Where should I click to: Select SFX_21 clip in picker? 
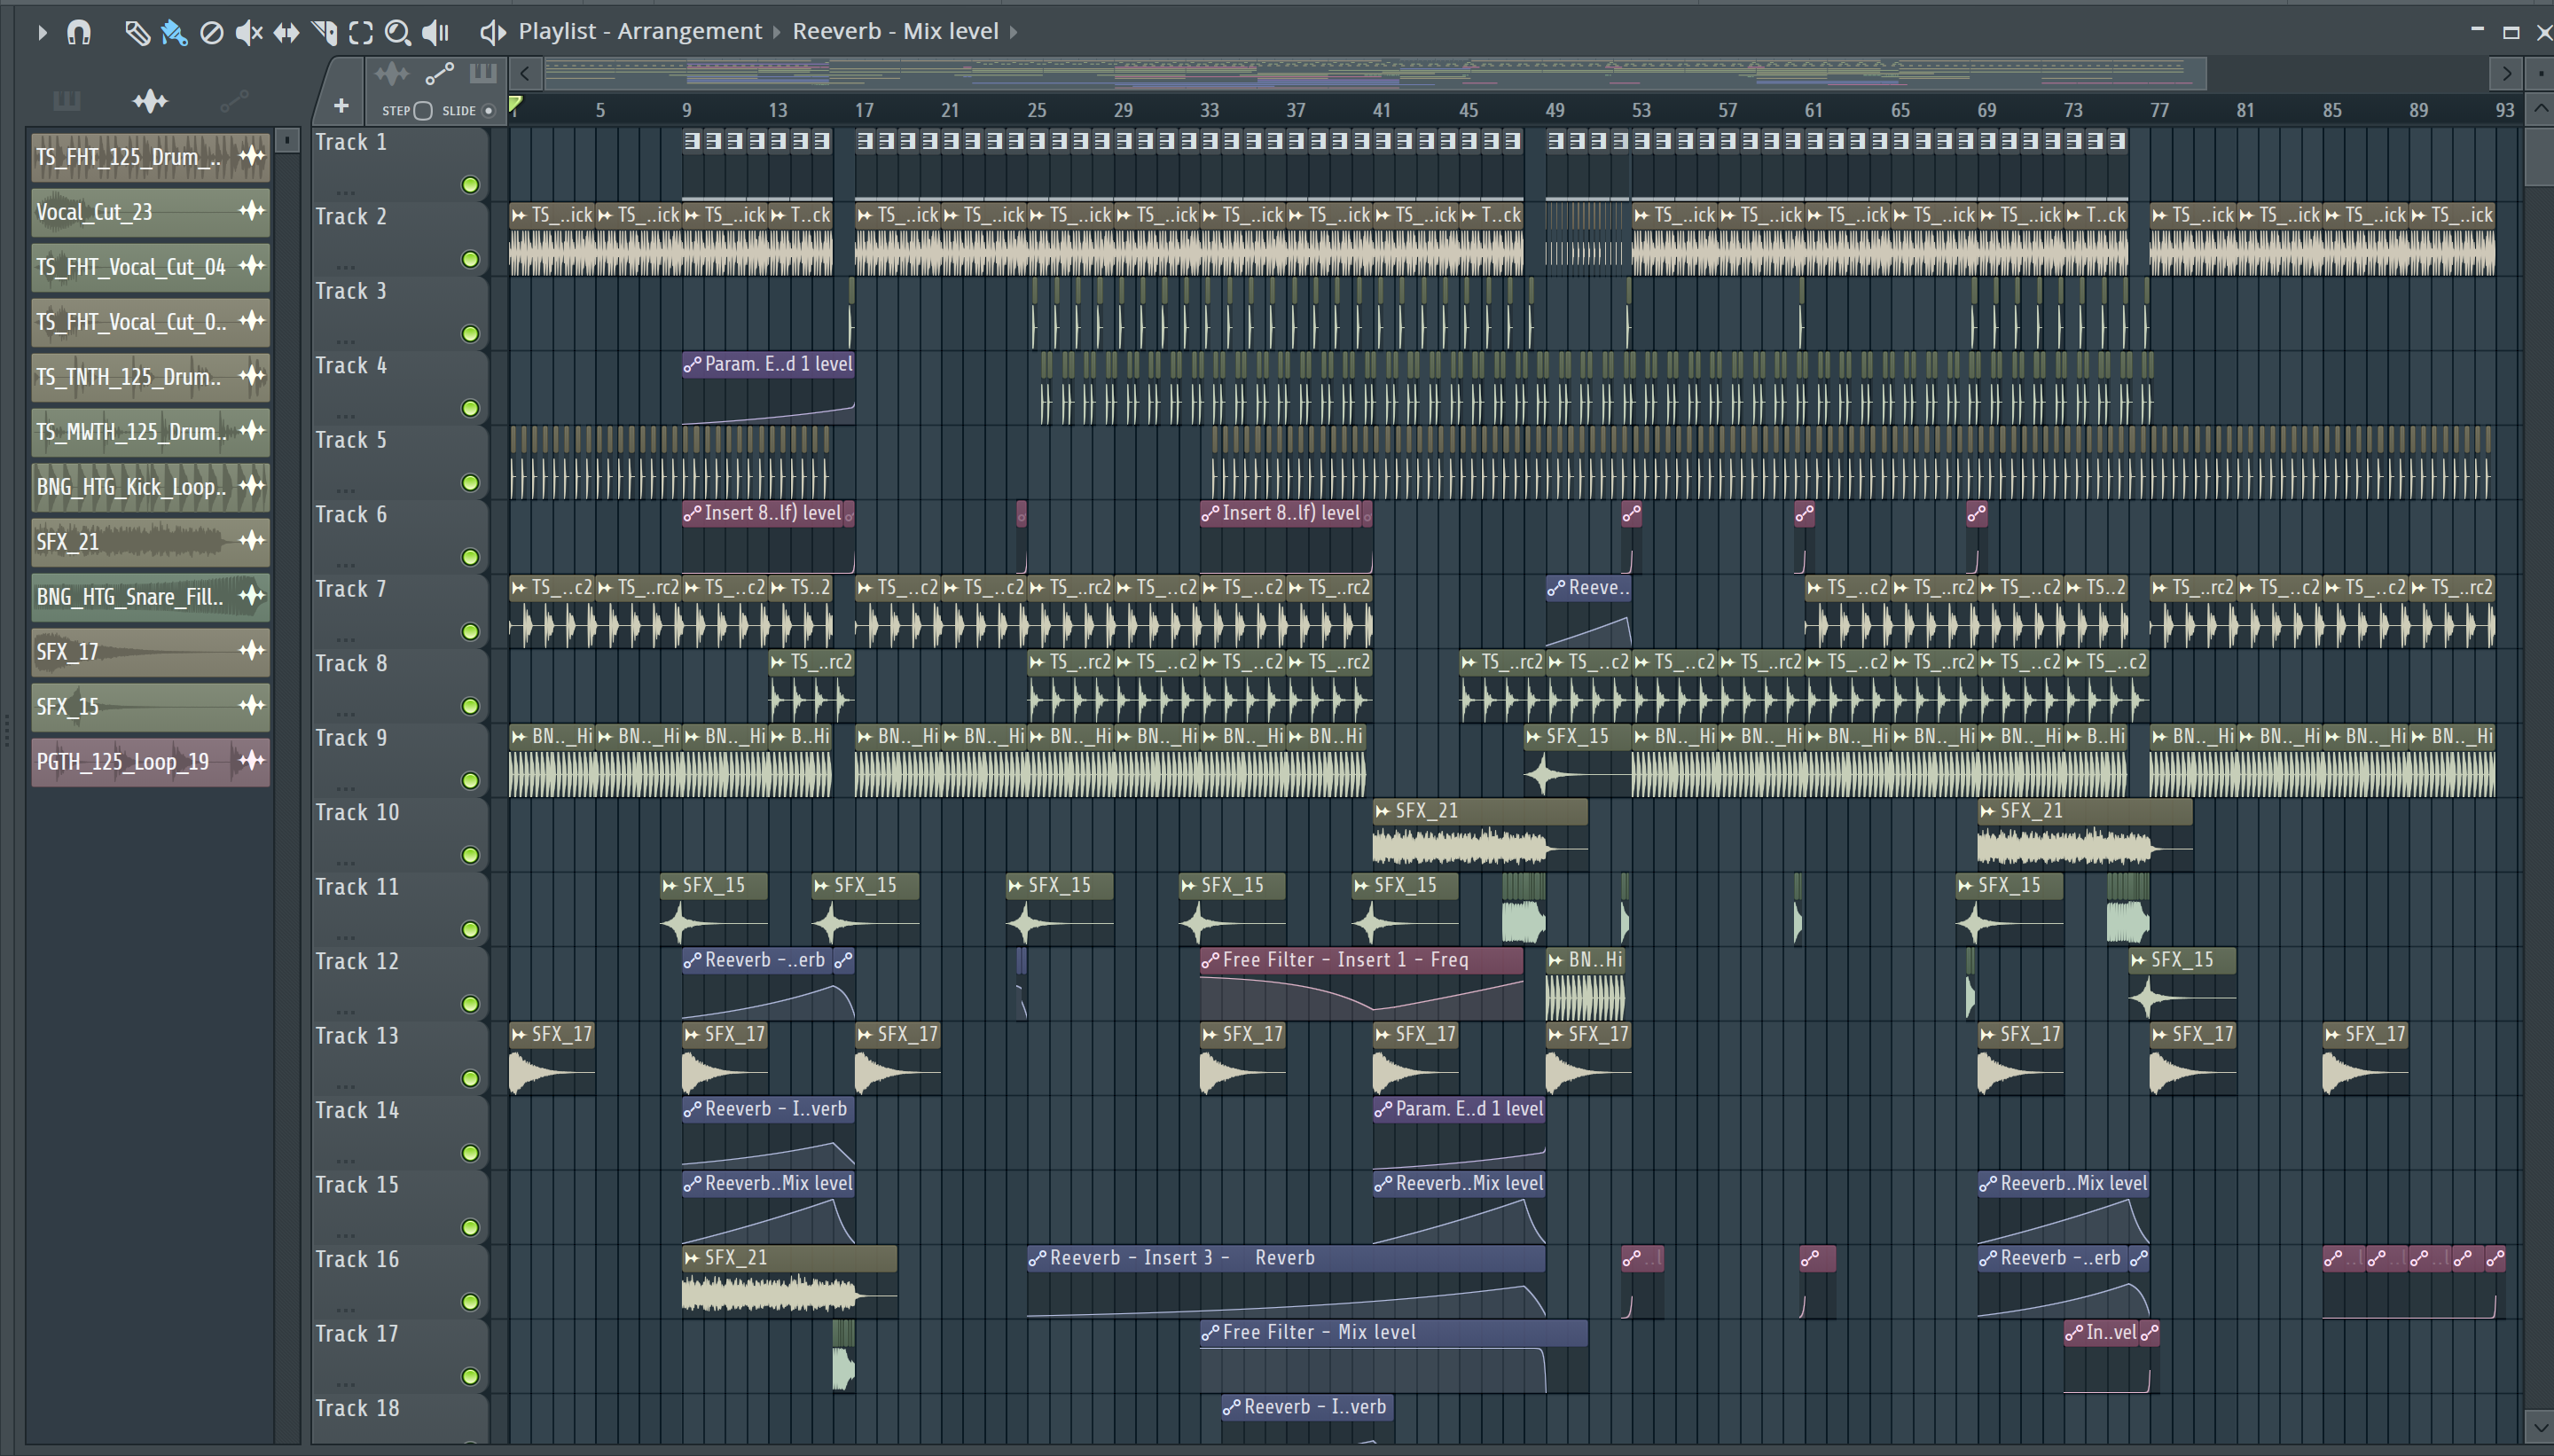click(150, 542)
